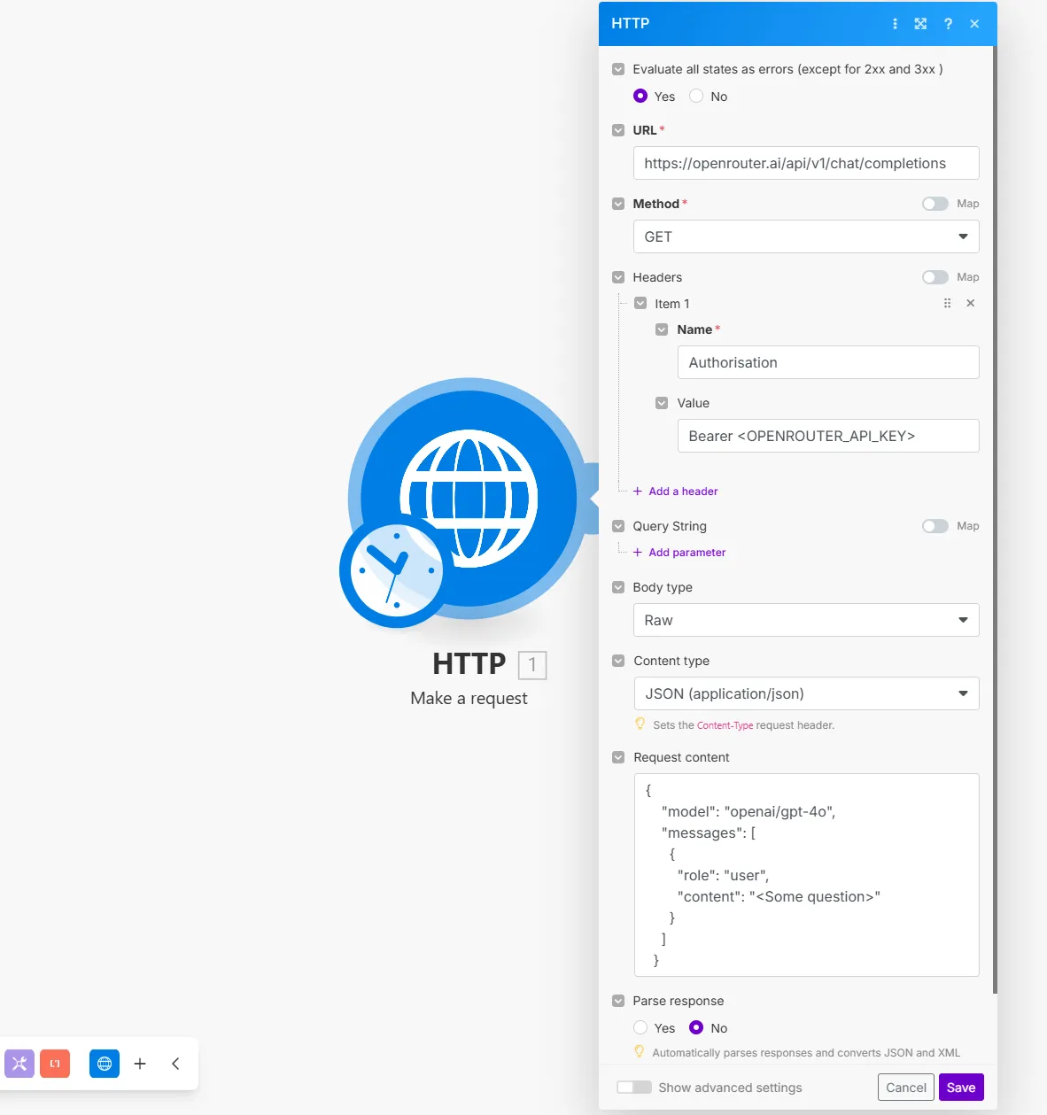Open the panel's three-dot options menu
This screenshot has width=1047, height=1115.
pos(895,24)
